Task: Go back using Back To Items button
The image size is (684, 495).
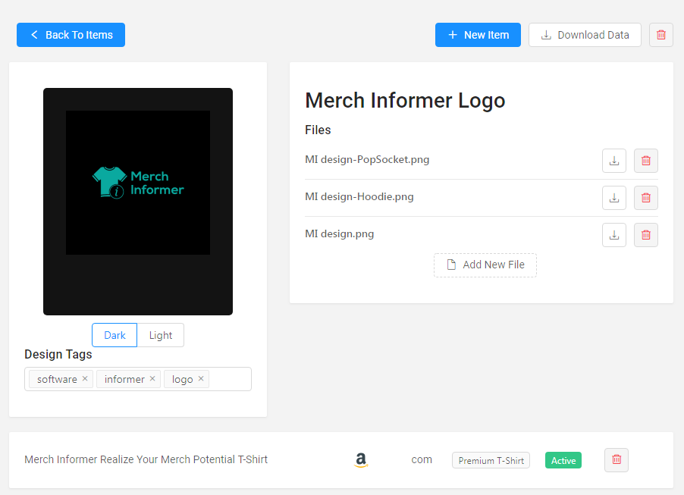Action: (71, 35)
